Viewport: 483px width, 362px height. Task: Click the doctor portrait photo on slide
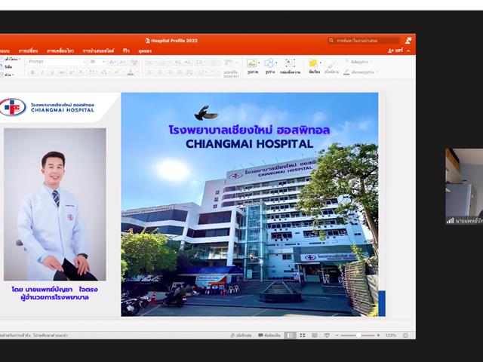click(55, 204)
